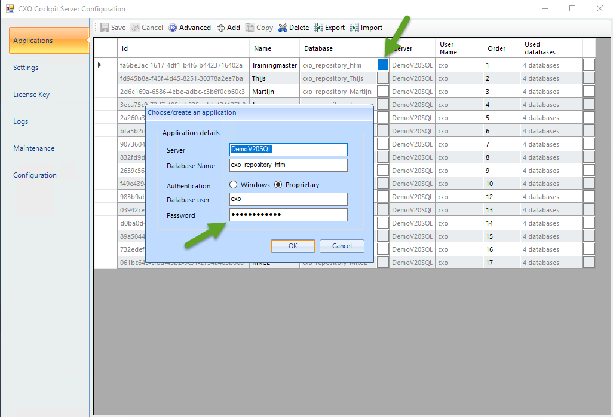Import applications from toolbar
This screenshot has width=613, height=417.
tap(366, 28)
